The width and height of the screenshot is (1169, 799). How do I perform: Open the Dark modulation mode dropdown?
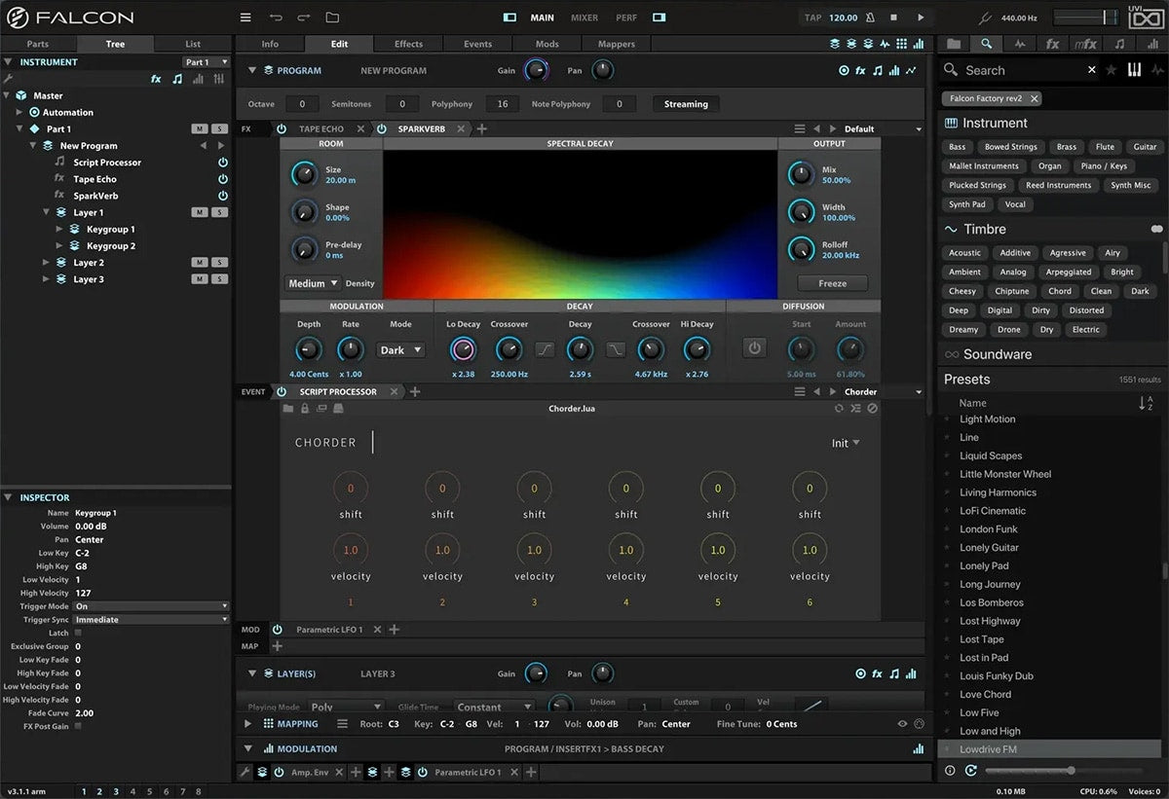(400, 349)
